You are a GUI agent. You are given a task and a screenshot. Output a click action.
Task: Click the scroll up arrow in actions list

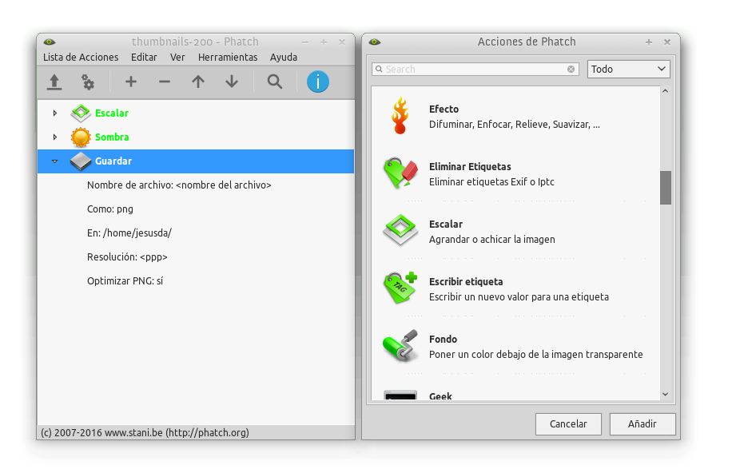click(666, 91)
